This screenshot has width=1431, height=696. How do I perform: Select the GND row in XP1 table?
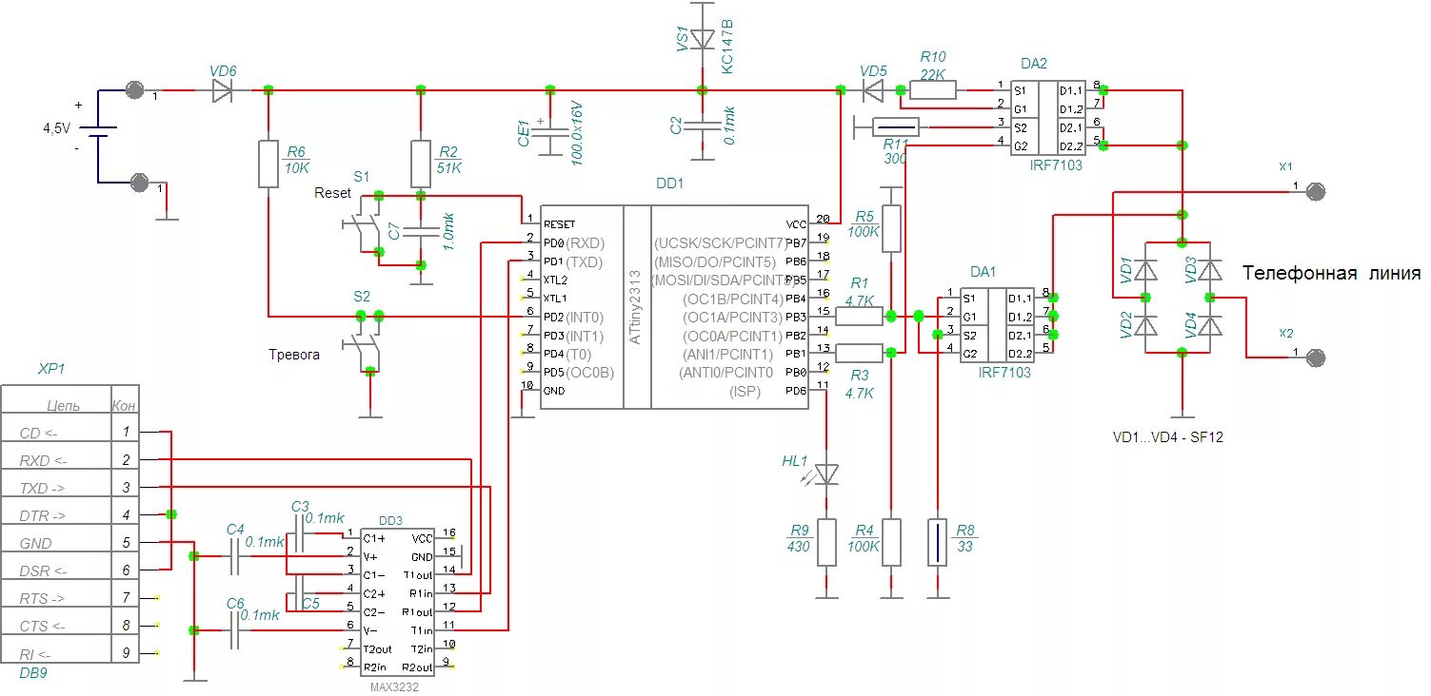click(x=70, y=543)
